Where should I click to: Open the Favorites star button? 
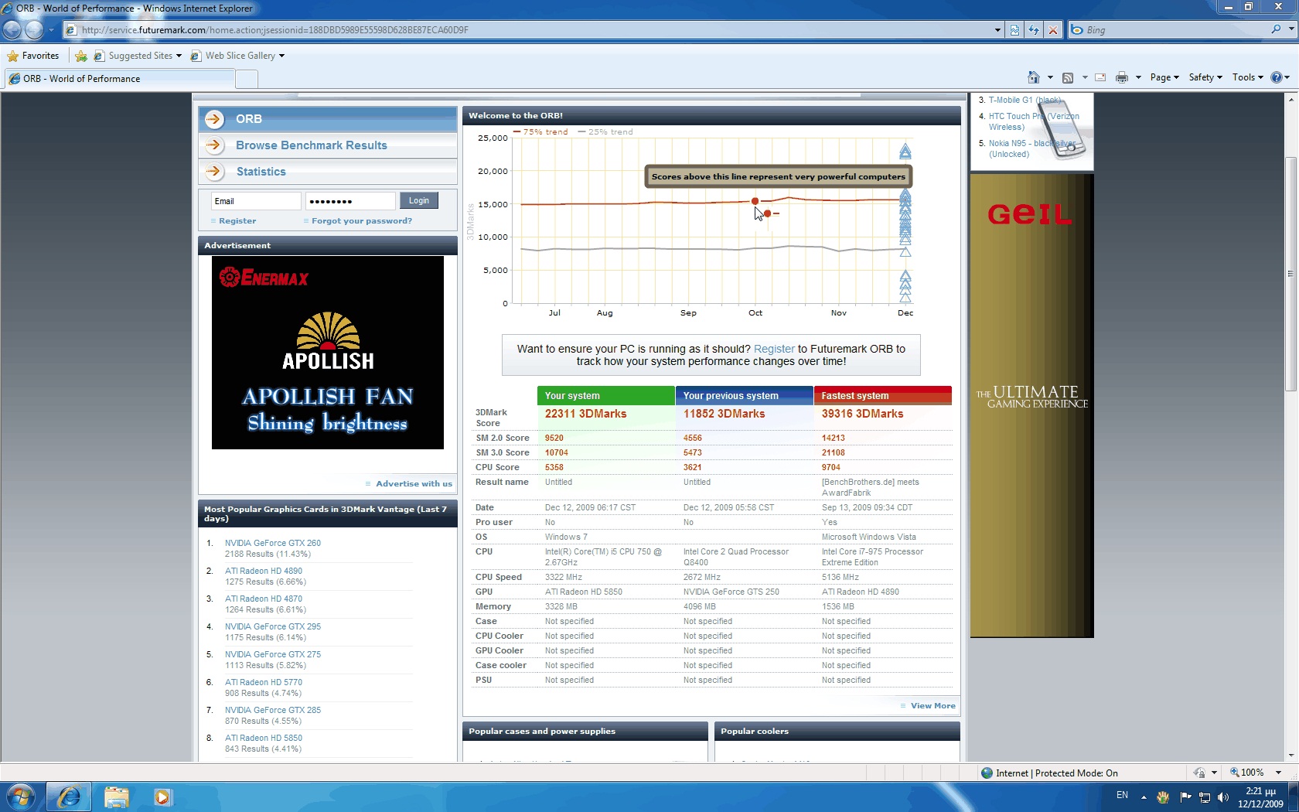(x=33, y=56)
